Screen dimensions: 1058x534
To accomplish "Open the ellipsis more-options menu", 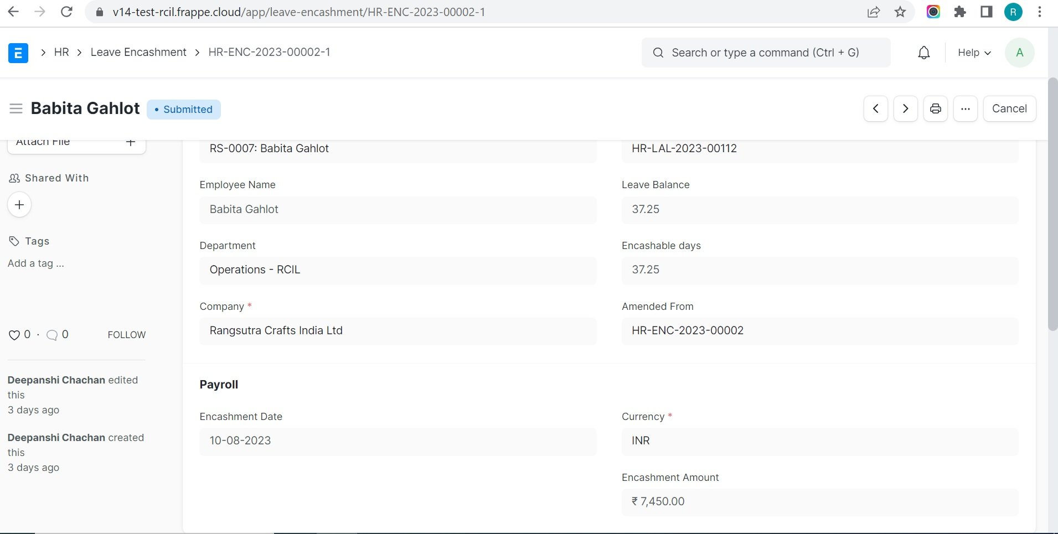I will pos(965,108).
